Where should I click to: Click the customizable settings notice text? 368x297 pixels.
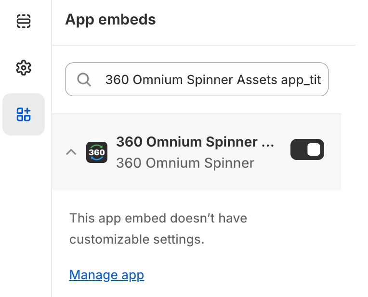158,229
